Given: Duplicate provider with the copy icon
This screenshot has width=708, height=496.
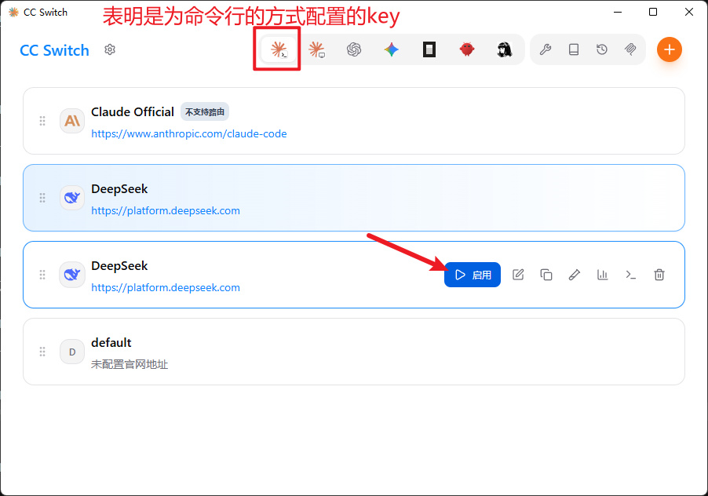Looking at the screenshot, I should point(546,275).
